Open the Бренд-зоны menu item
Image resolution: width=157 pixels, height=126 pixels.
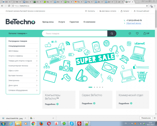(48, 22)
